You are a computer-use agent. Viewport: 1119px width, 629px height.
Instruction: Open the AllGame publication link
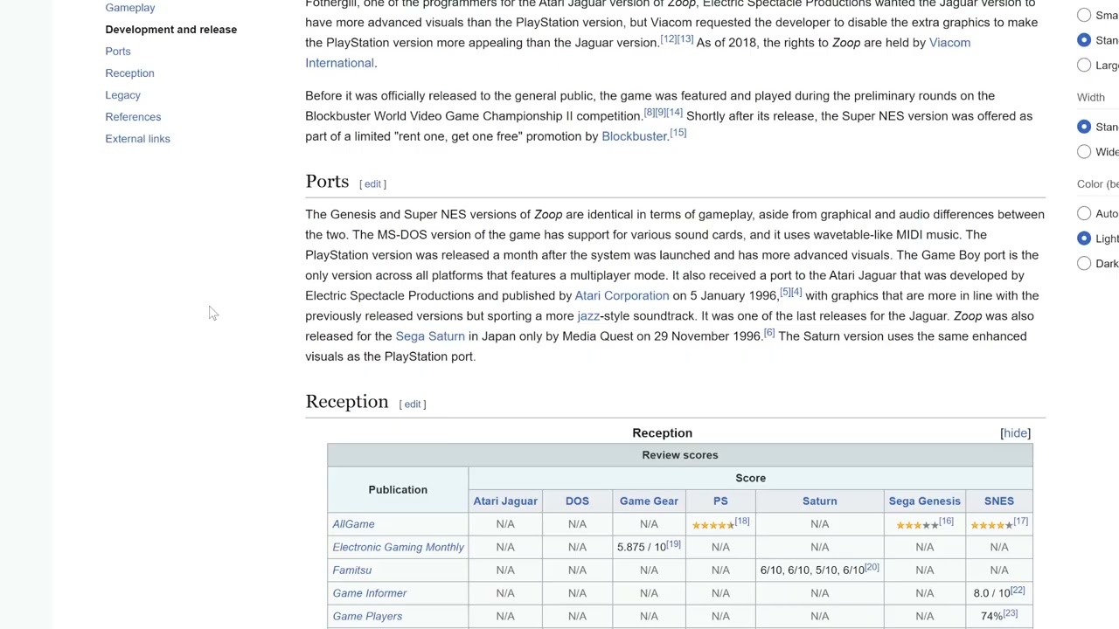pos(353,524)
